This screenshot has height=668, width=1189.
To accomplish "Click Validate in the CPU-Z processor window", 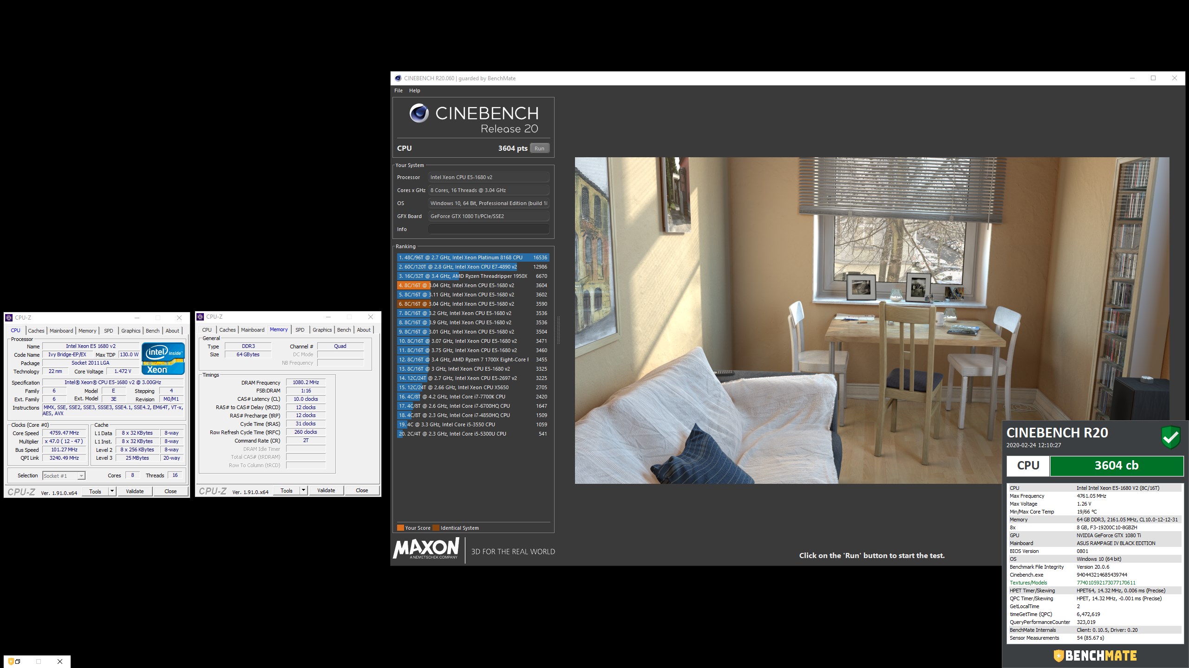I will [135, 491].
